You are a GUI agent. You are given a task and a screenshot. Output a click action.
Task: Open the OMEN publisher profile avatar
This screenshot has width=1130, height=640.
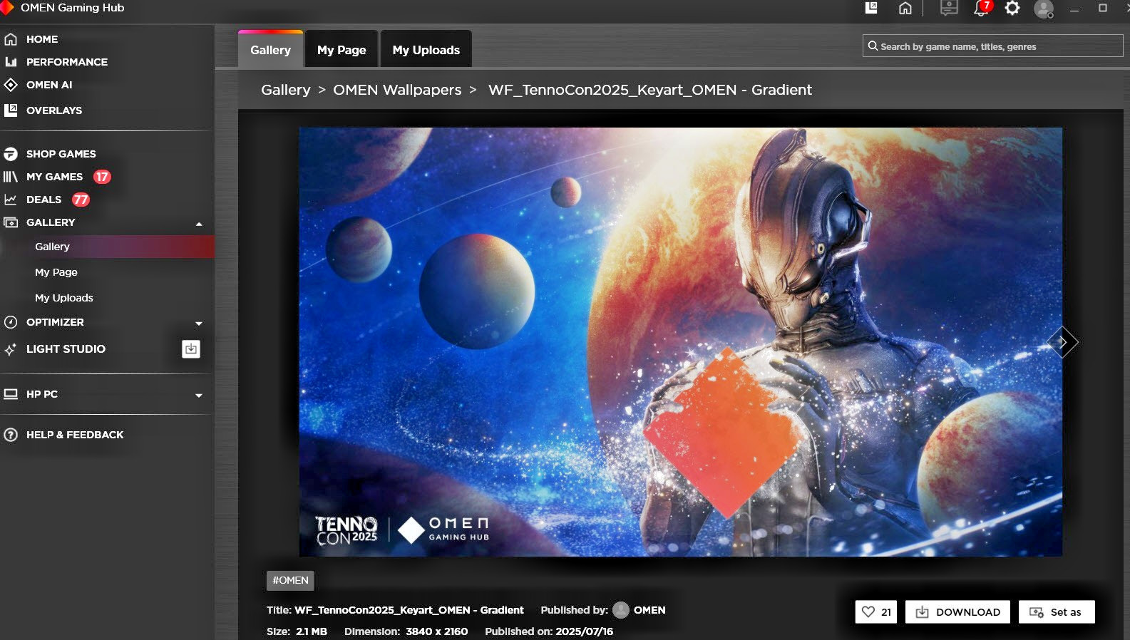621,610
